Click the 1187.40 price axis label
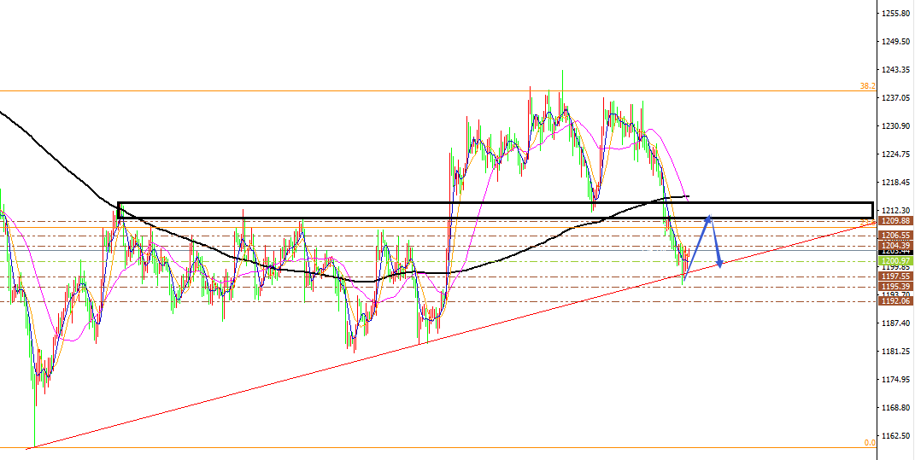Screen dimensions: 915x460 click(897, 323)
